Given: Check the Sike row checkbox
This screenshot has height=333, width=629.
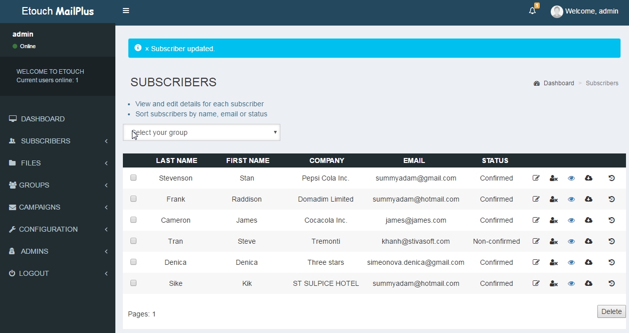Looking at the screenshot, I should click(133, 283).
